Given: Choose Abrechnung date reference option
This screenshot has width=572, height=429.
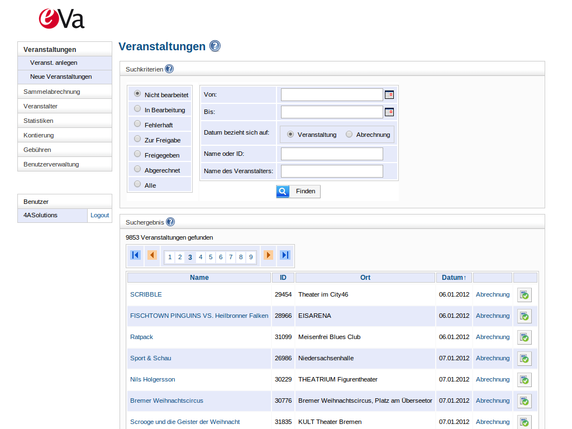Looking at the screenshot, I should pos(349,134).
